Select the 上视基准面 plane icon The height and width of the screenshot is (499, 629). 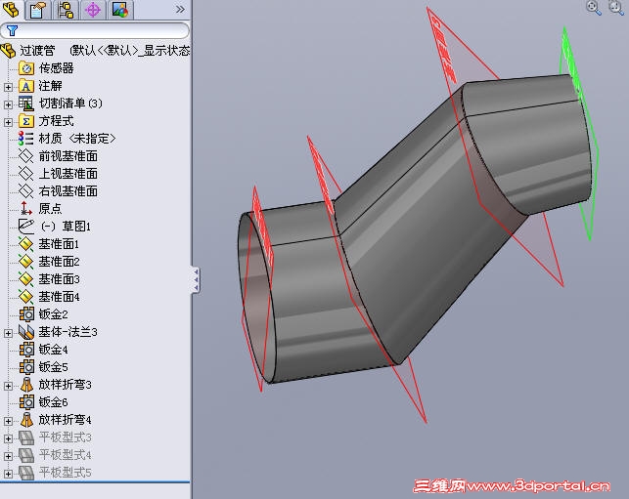[x=26, y=174]
